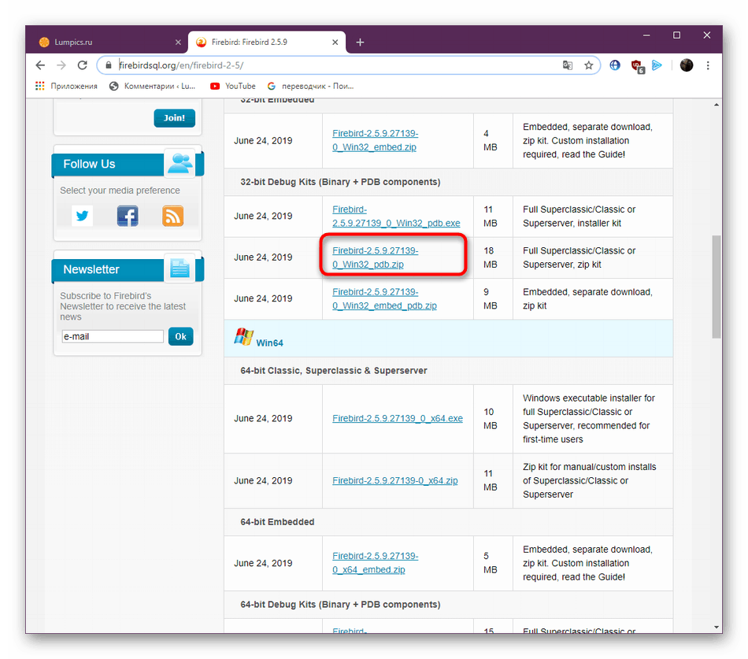748x659 pixels.
Task: Minimize the Chrome window
Action: tap(646, 35)
